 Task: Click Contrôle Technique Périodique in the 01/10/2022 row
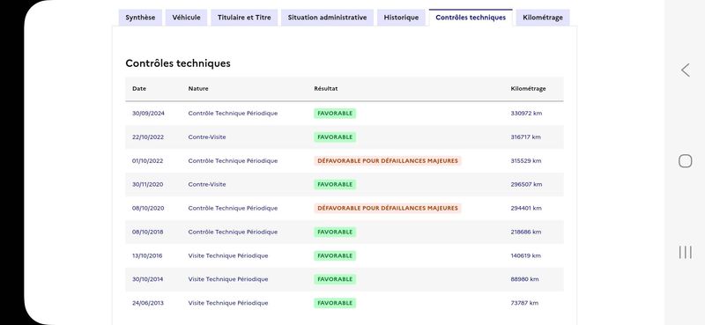point(233,161)
